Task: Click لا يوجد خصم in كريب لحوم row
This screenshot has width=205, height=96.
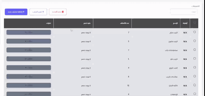Action: point(86,68)
